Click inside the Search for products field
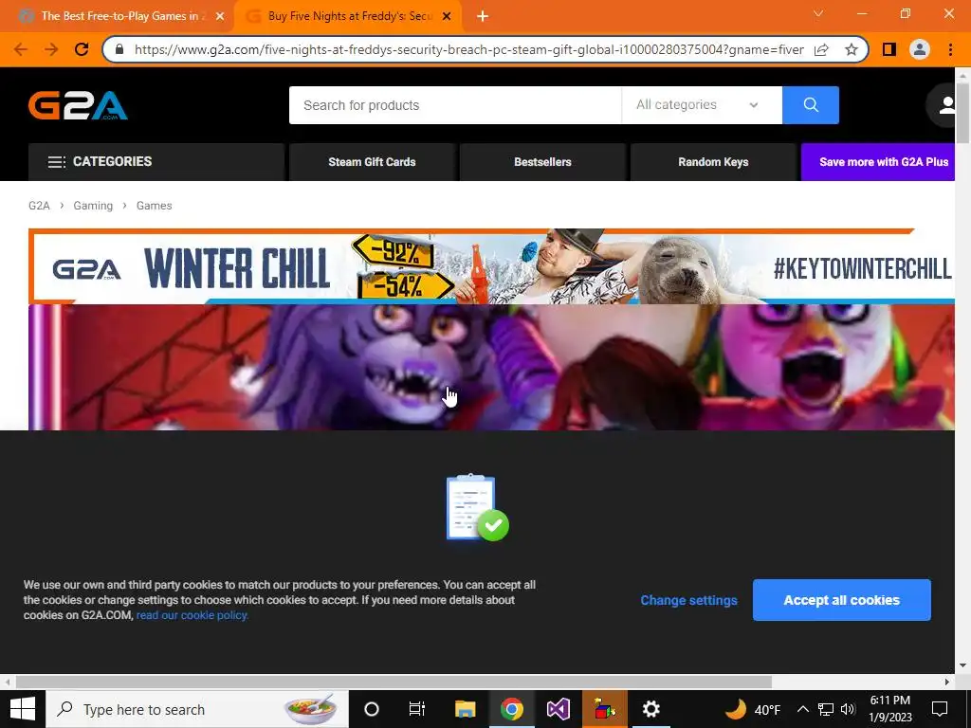The height and width of the screenshot is (728, 971). 455,105
